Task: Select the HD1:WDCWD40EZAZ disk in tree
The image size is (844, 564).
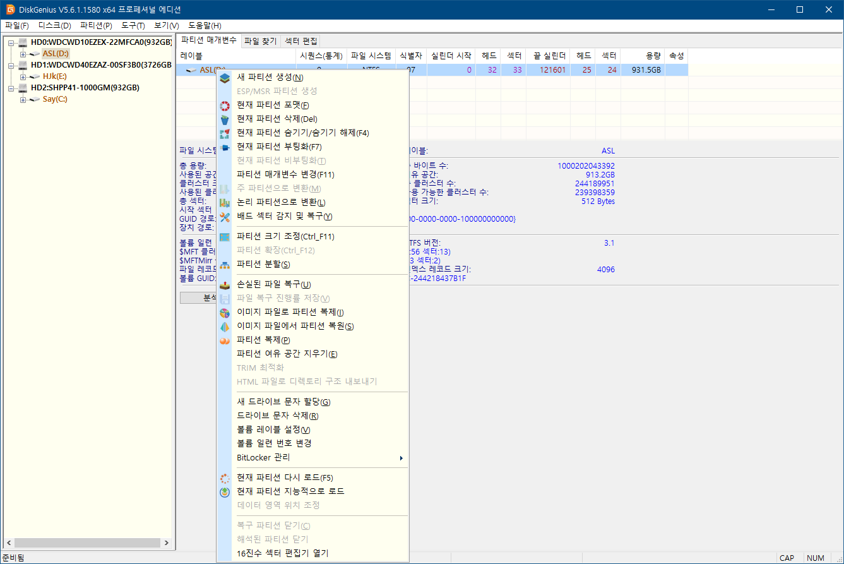Action: click(x=101, y=65)
